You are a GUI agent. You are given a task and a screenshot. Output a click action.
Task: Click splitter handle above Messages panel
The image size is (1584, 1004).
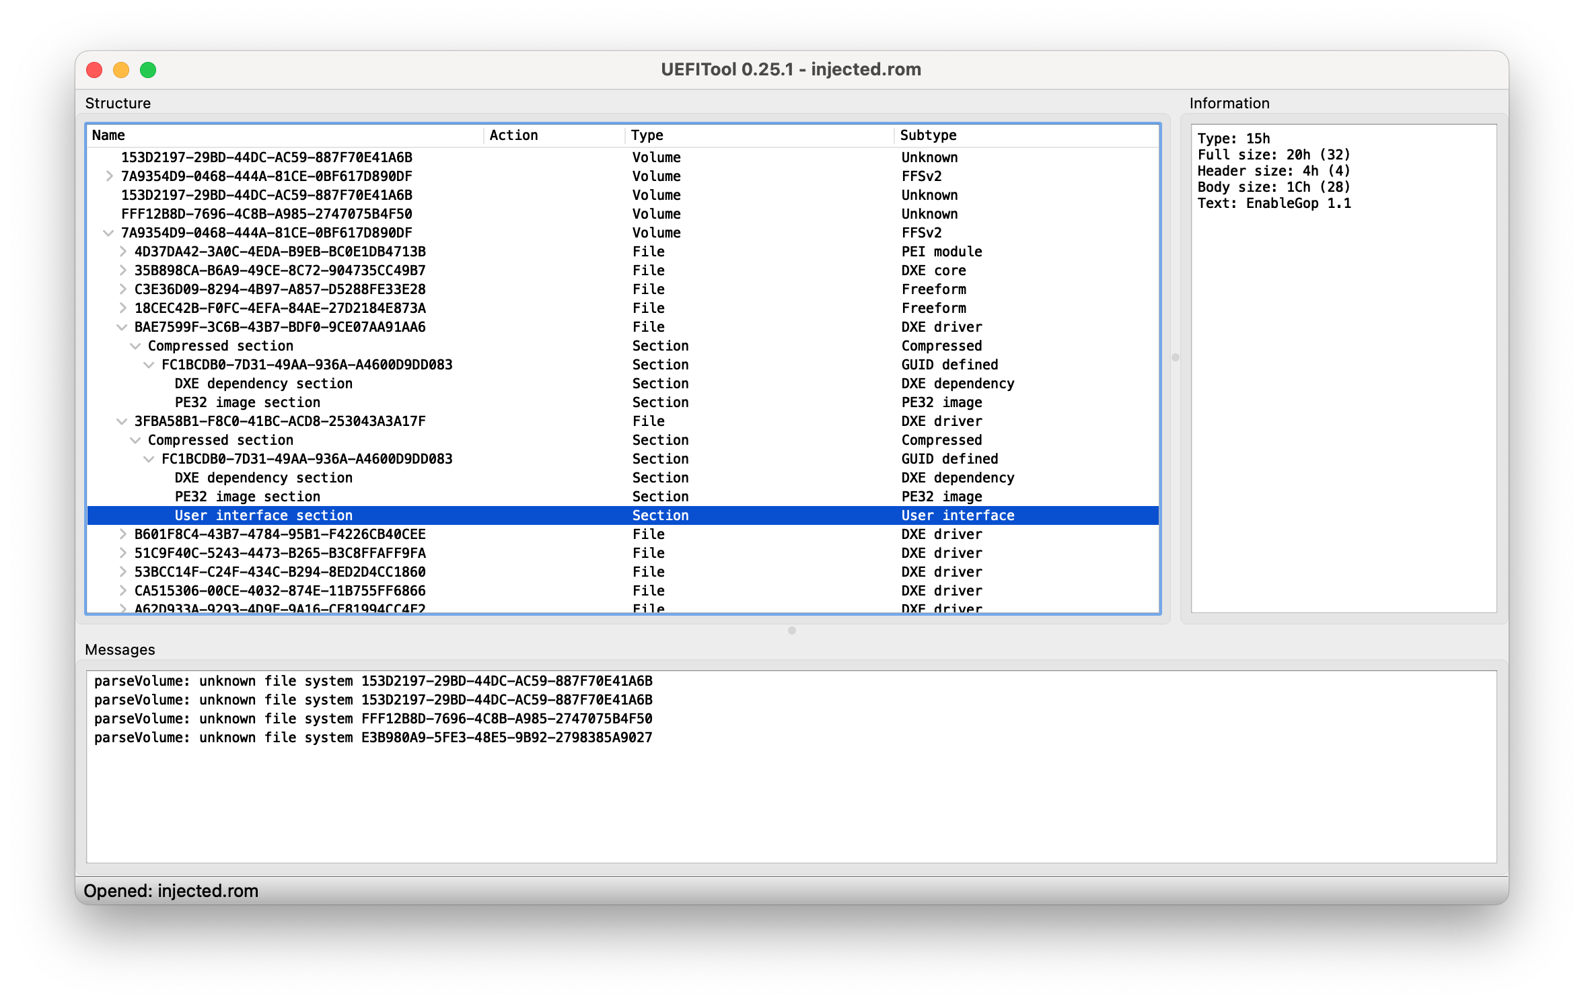coord(791,631)
